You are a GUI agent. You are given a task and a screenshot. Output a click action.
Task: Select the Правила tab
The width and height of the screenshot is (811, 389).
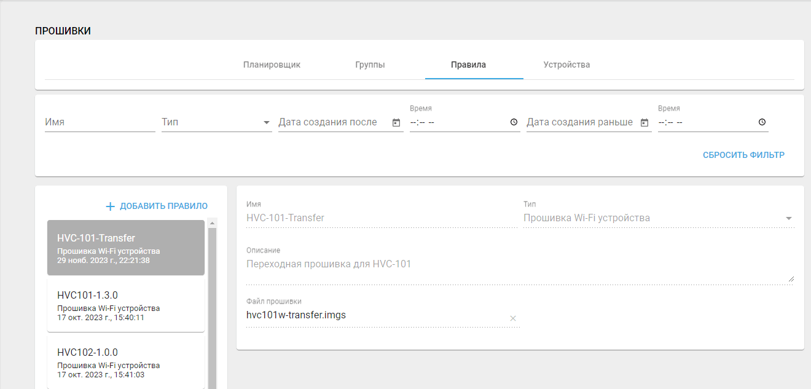(468, 65)
